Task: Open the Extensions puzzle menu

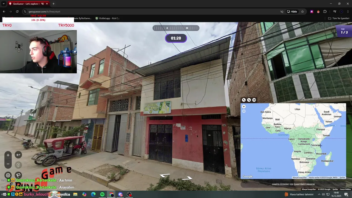Action: pyautogui.click(x=325, y=12)
